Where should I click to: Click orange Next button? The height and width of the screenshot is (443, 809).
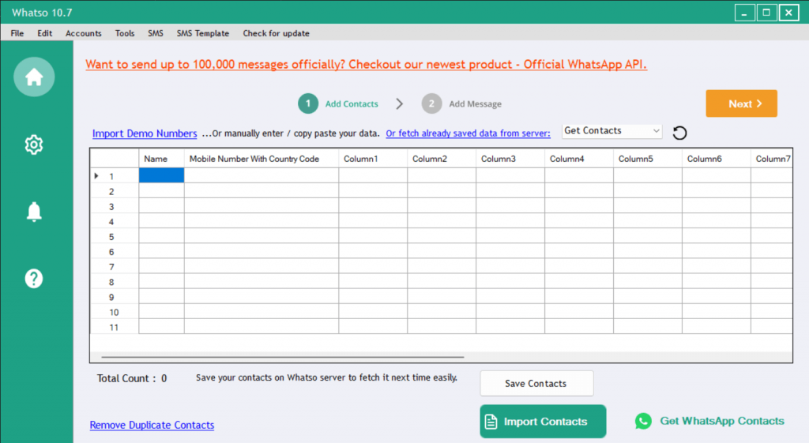click(x=741, y=103)
